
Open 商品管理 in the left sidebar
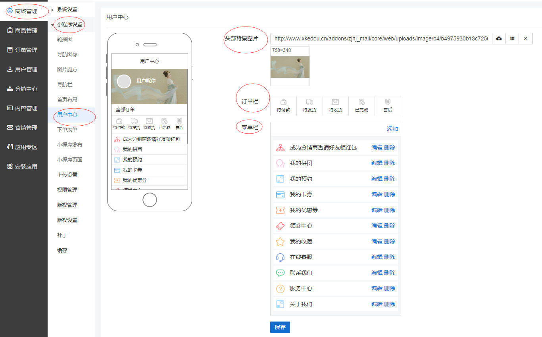26,31
